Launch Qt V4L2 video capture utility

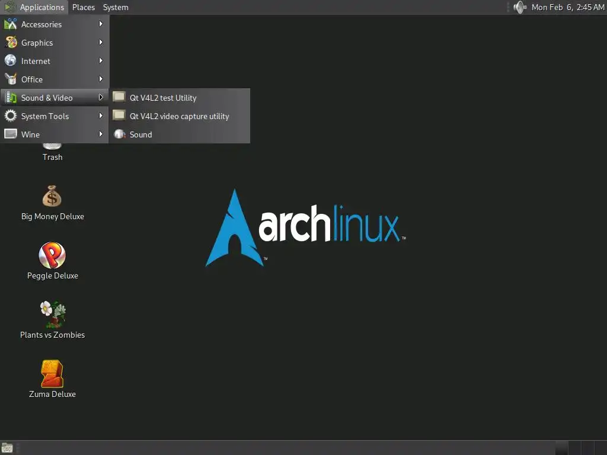click(x=180, y=116)
